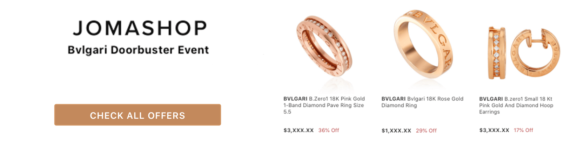This screenshot has width=584, height=146.
Task: Select the Bvlgari Doorbuster Event heading
Action: (x=138, y=50)
